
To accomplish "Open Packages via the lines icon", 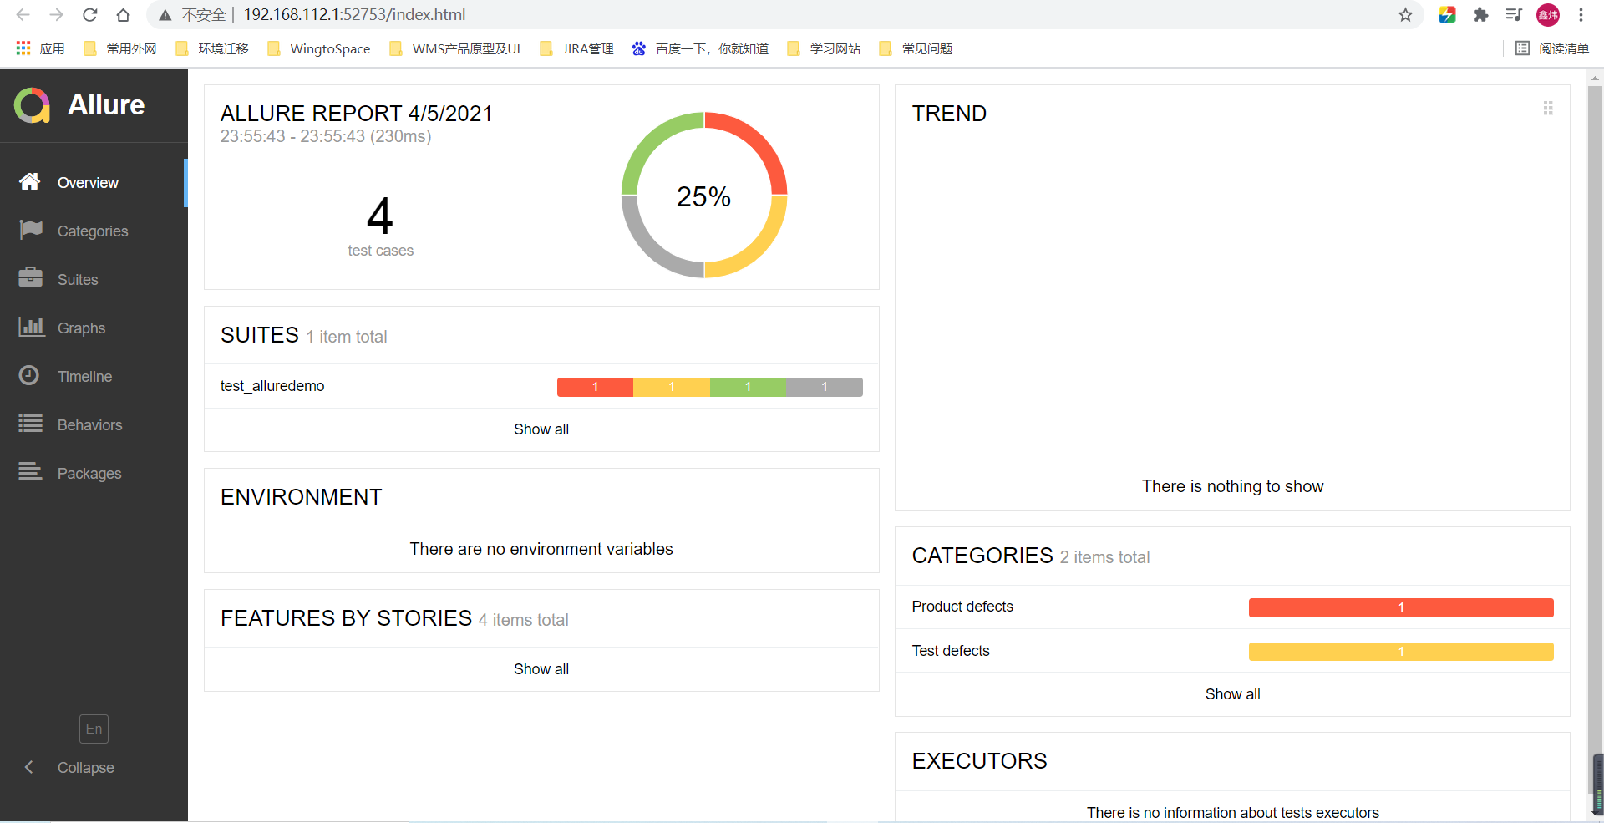I will point(30,472).
